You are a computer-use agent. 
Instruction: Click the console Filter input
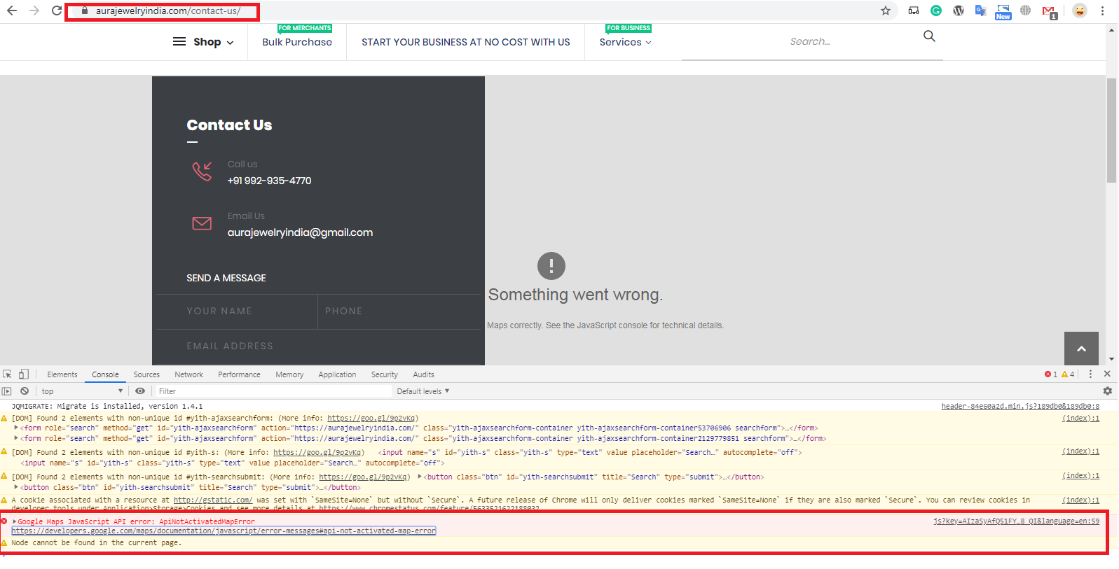(273, 391)
